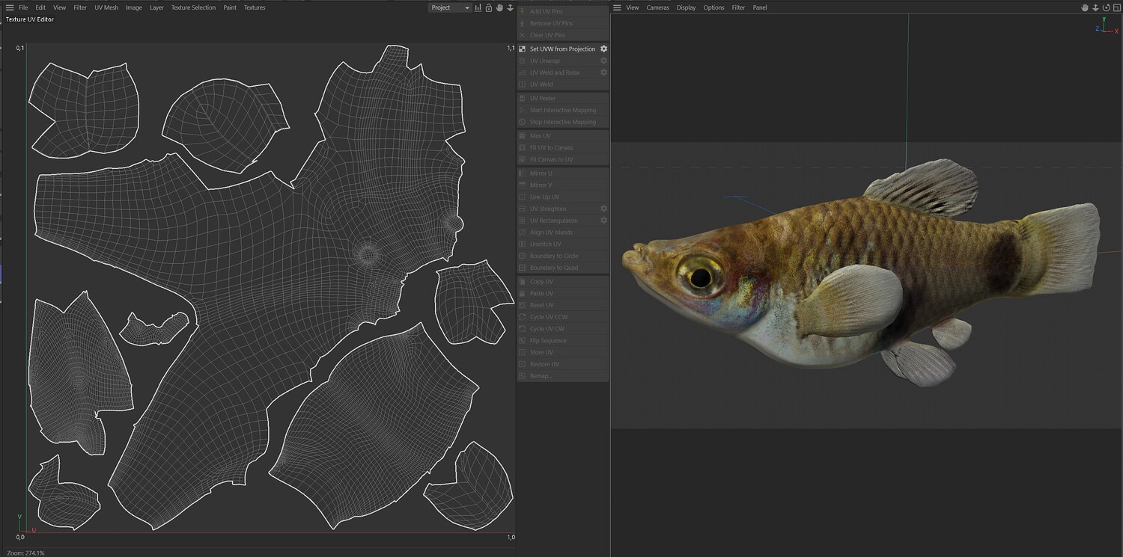Screen dimensions: 1123x557
Task: Click the zoom arrows icon in the 3D viewport
Action: coord(1095,7)
